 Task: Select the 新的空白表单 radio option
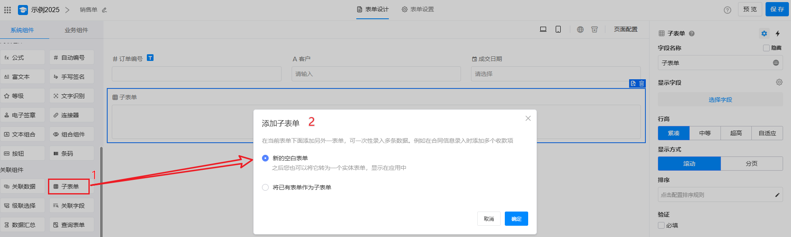(x=265, y=158)
